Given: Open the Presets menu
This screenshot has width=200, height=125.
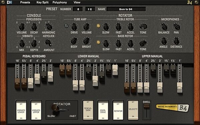Looking at the screenshot, I should pos(25,2).
